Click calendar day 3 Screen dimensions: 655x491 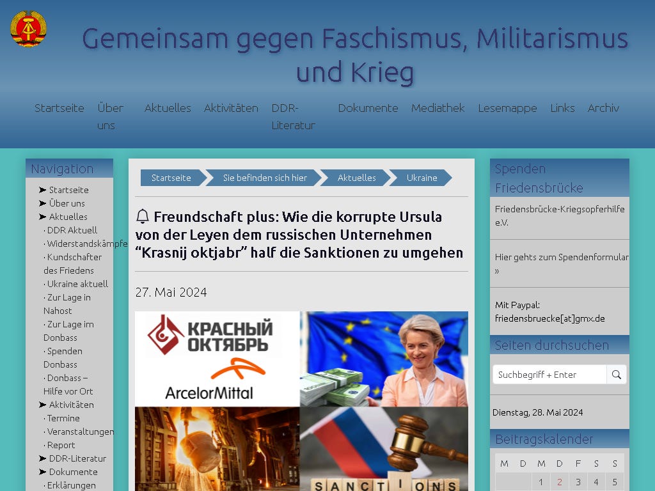tap(578, 482)
